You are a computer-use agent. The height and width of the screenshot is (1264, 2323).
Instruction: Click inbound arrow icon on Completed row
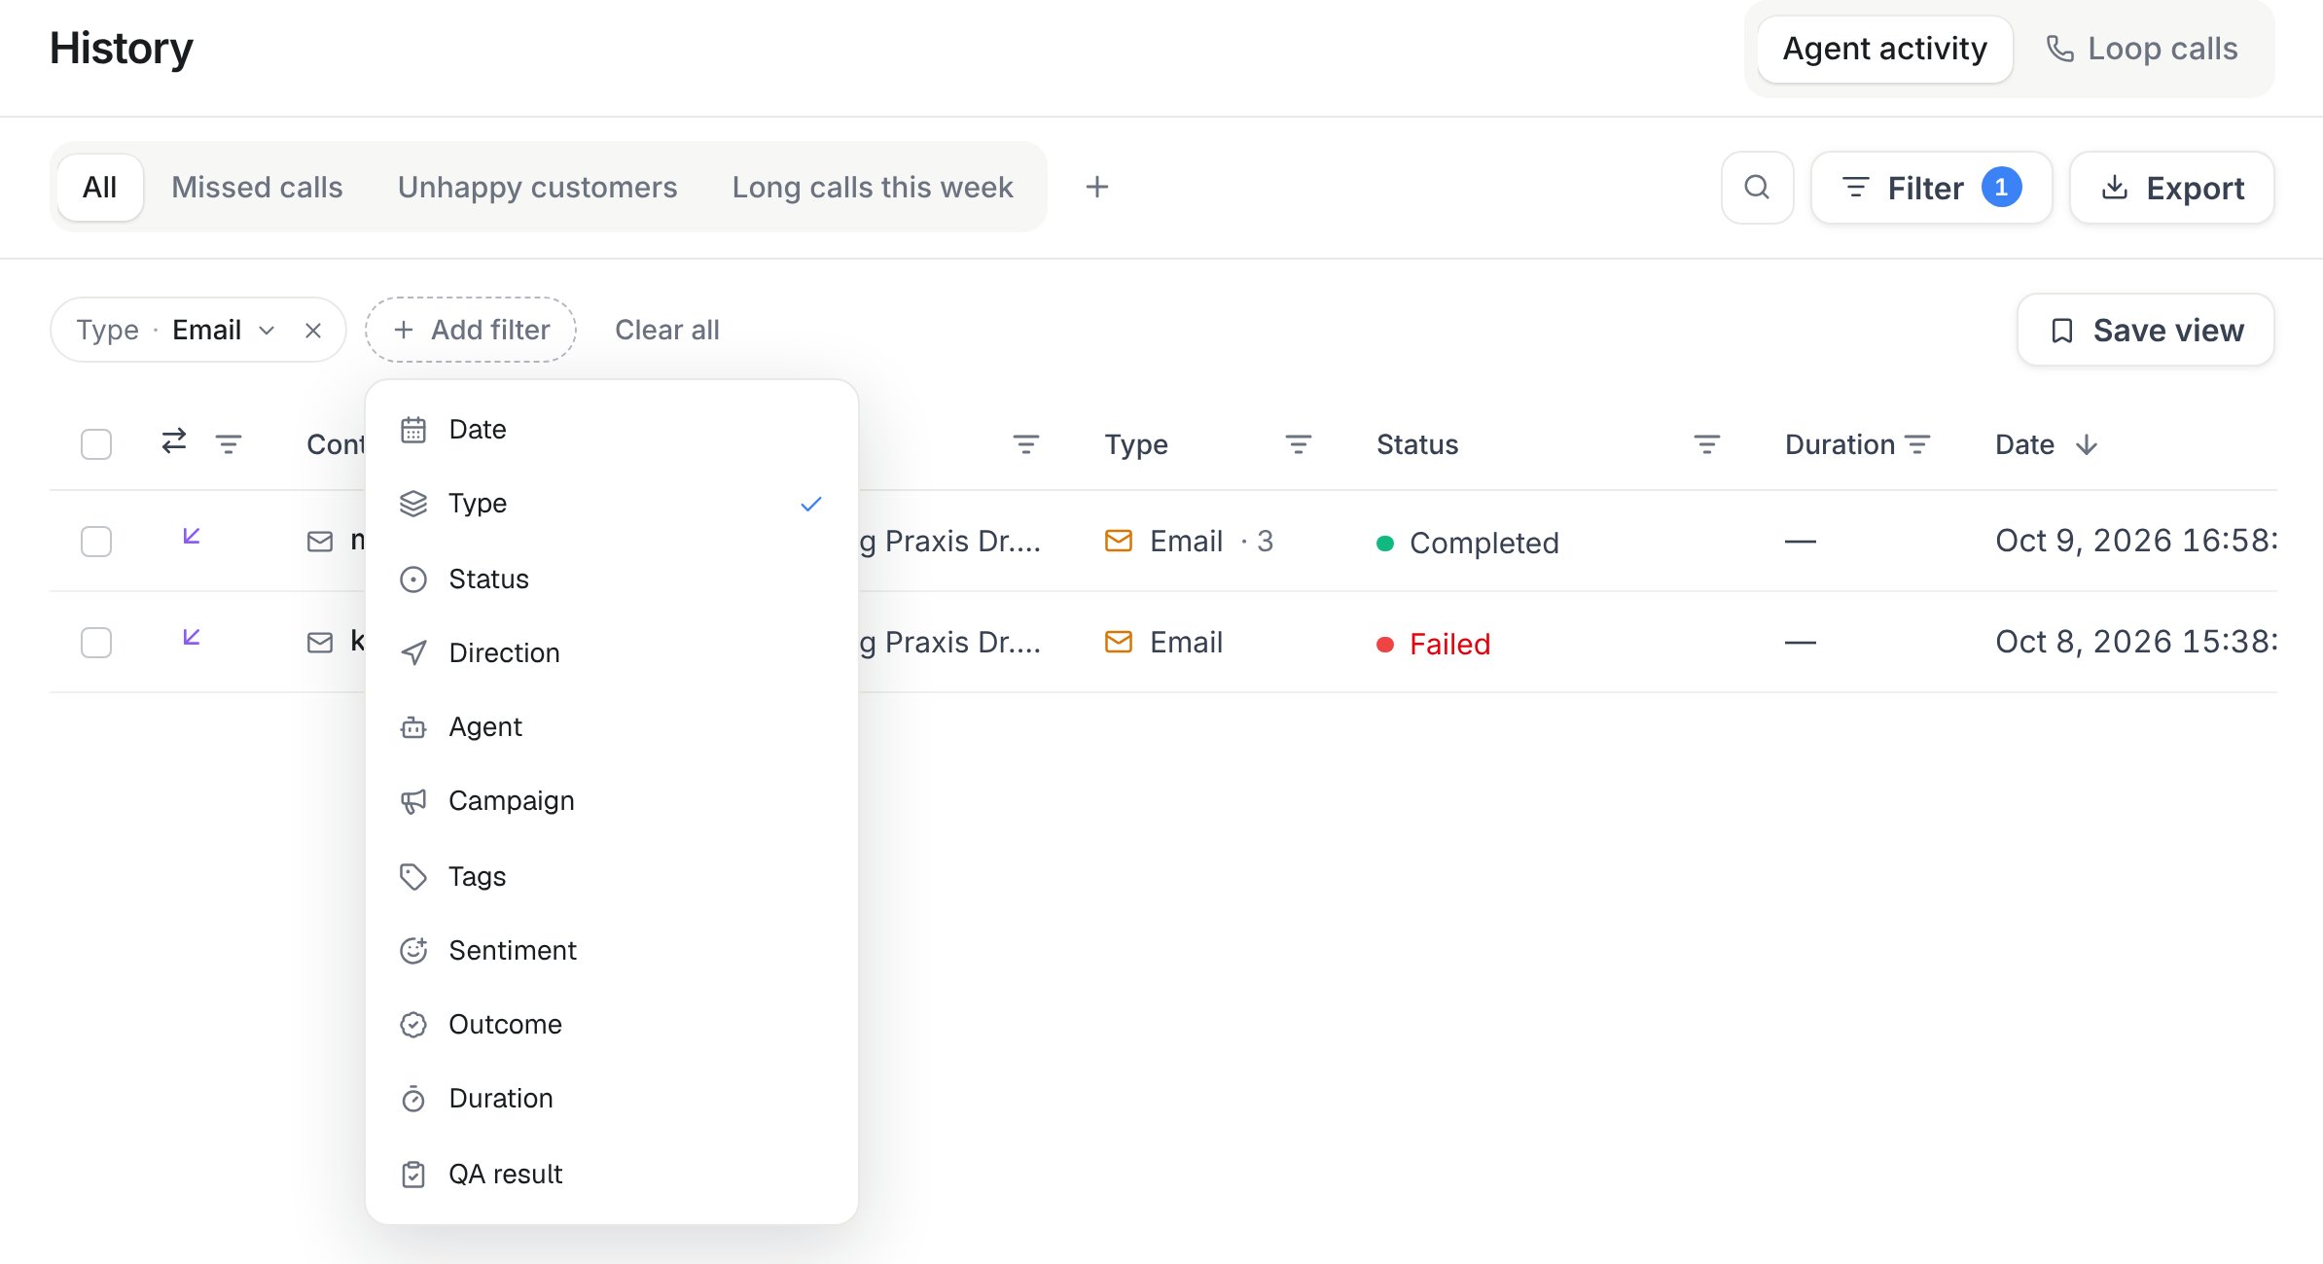tap(192, 536)
